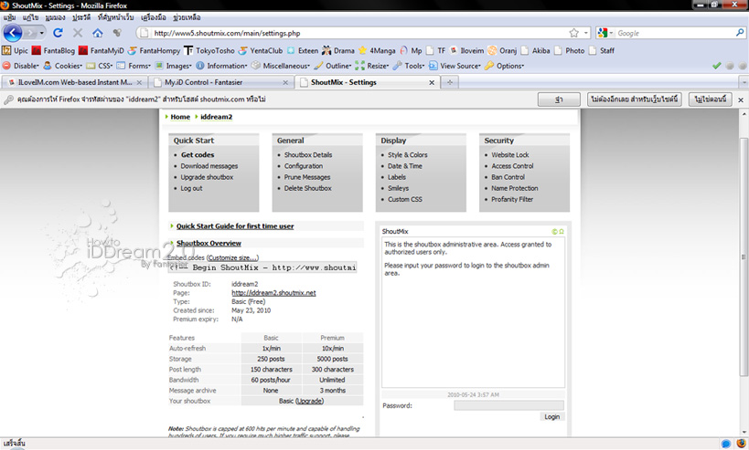Image resolution: width=749 pixels, height=450 pixels.
Task: Click Never for this site button
Action: pos(634,99)
